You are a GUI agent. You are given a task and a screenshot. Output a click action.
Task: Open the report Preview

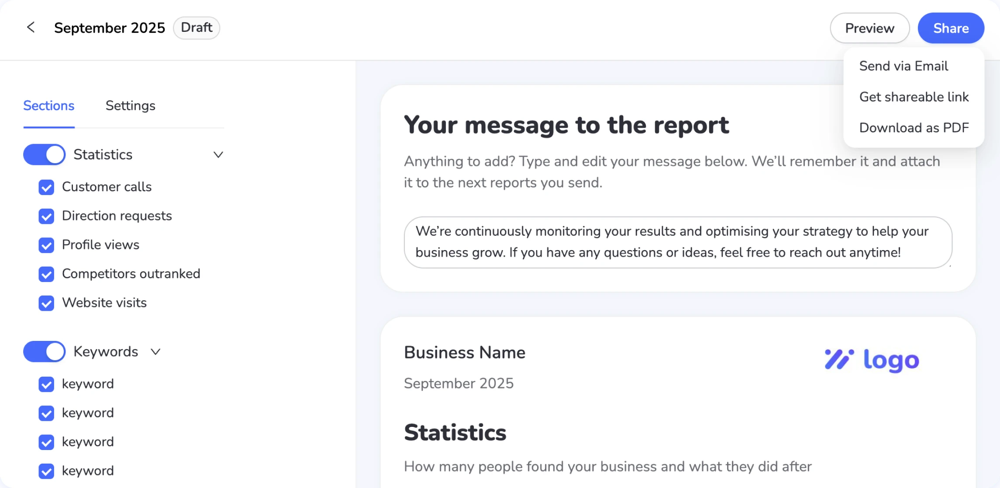coord(869,28)
